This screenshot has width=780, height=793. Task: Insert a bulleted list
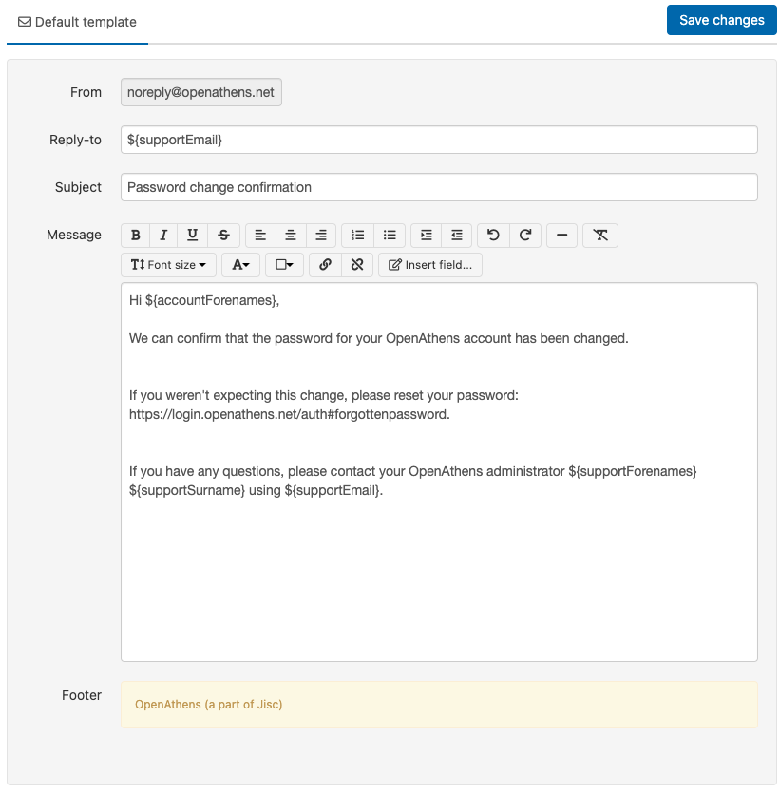390,236
